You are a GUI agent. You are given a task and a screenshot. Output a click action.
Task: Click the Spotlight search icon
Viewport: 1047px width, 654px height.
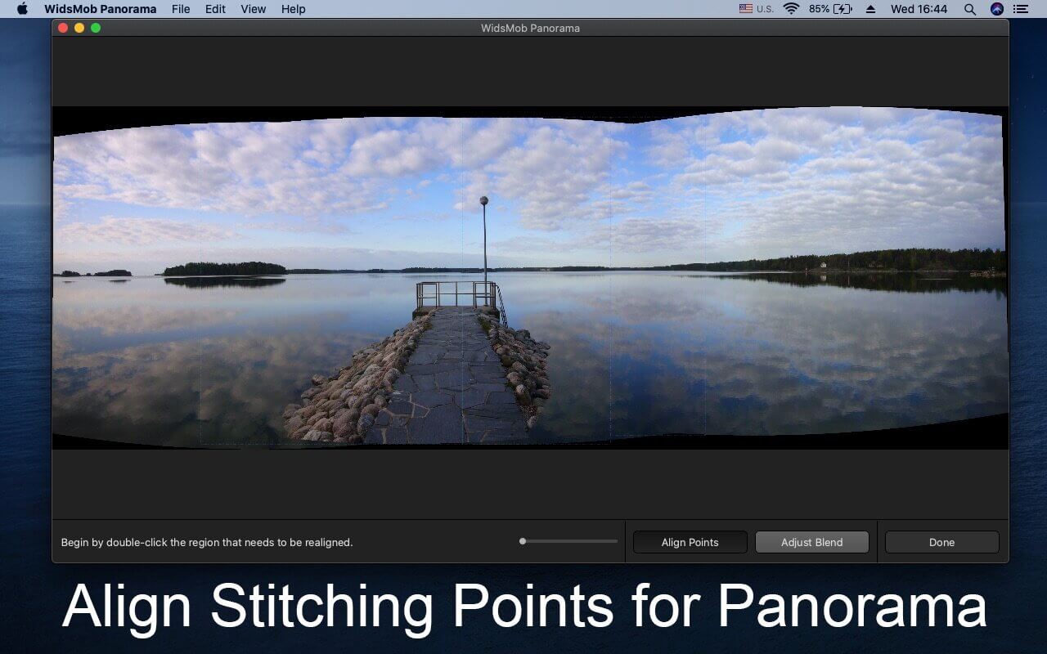click(x=969, y=9)
